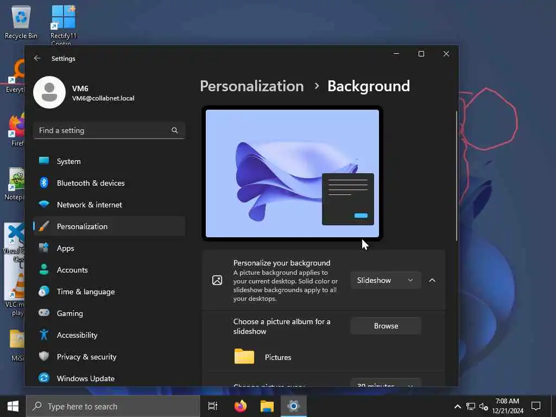Image resolution: width=556 pixels, height=417 pixels.
Task: Click the Accessibility figure icon
Action: click(44, 334)
